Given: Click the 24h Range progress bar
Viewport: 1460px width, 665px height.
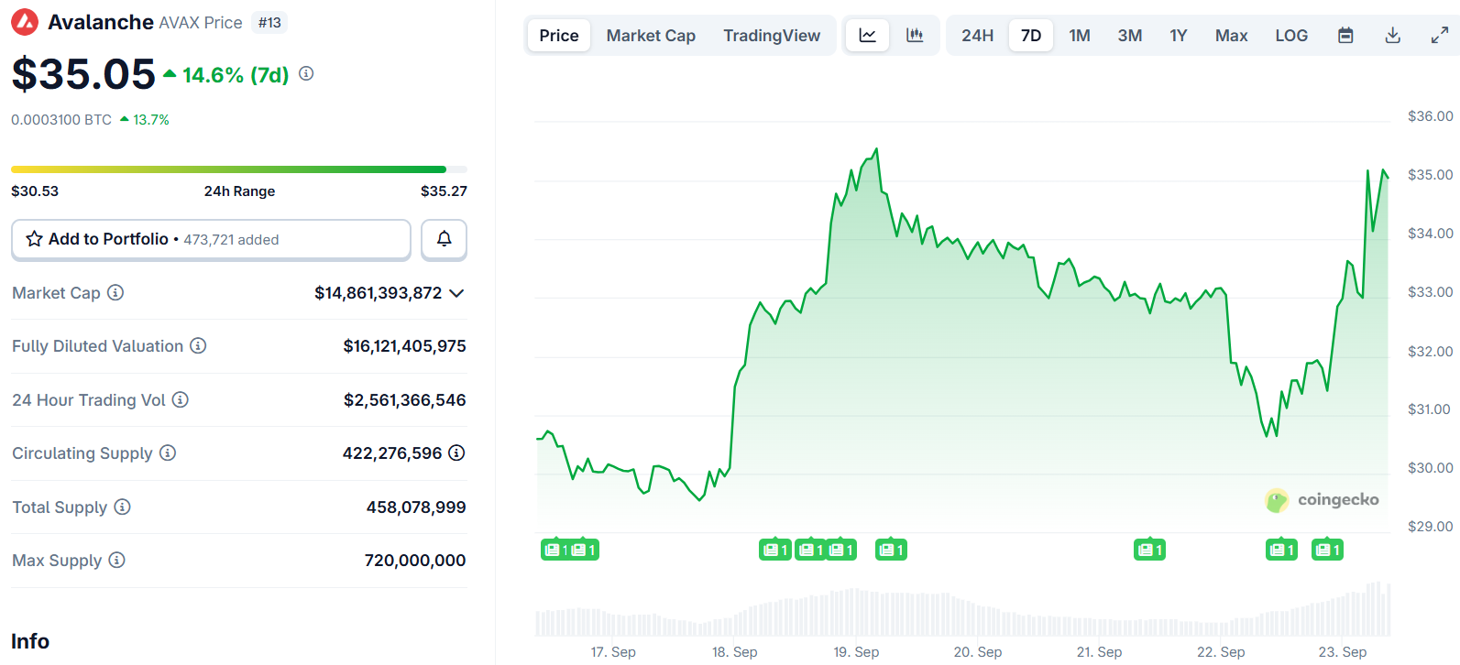Looking at the screenshot, I should (239, 169).
